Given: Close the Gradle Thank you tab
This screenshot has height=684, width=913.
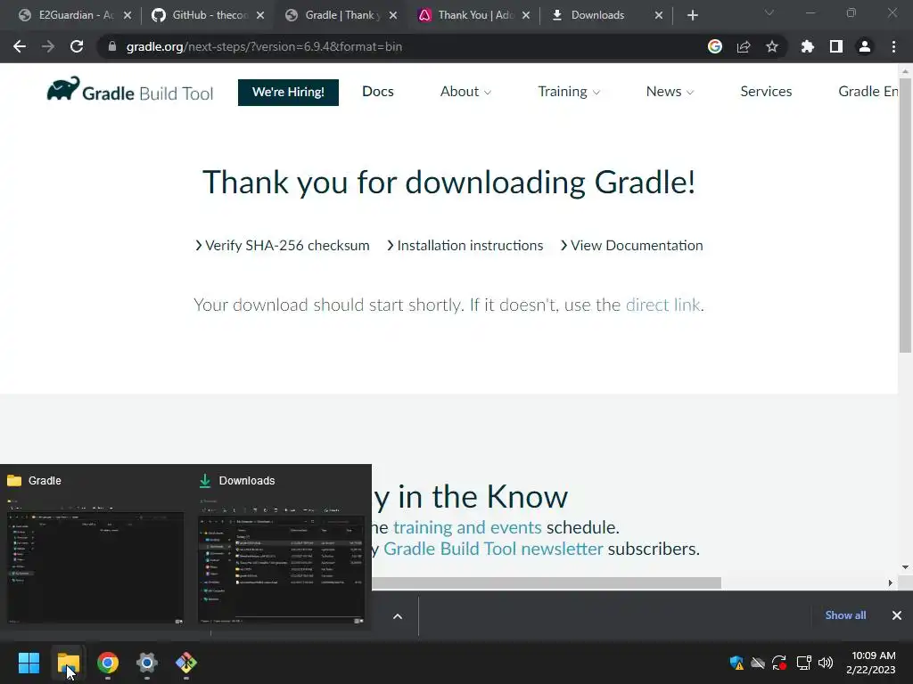Looking at the screenshot, I should pos(393,15).
